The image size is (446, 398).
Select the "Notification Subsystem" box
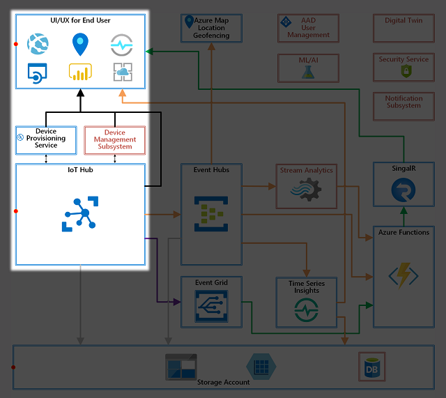(x=403, y=107)
